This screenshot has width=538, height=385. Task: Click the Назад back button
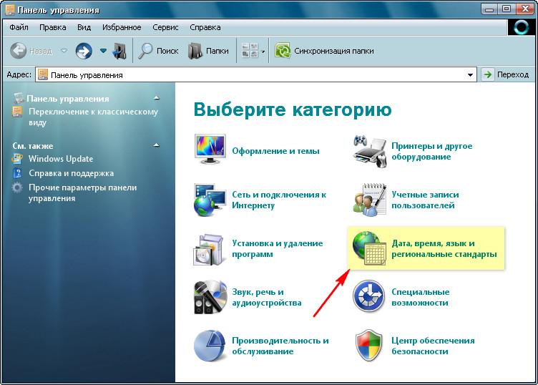31,51
